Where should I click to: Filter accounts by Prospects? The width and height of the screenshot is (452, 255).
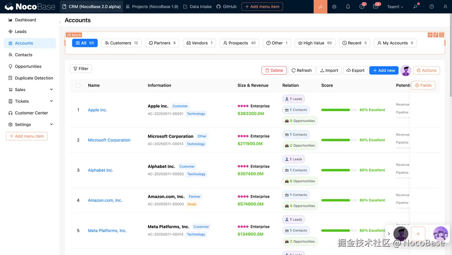point(239,43)
